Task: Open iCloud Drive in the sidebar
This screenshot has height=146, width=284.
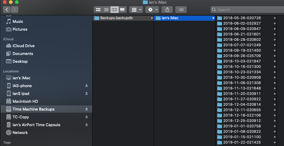Action: click(46, 46)
